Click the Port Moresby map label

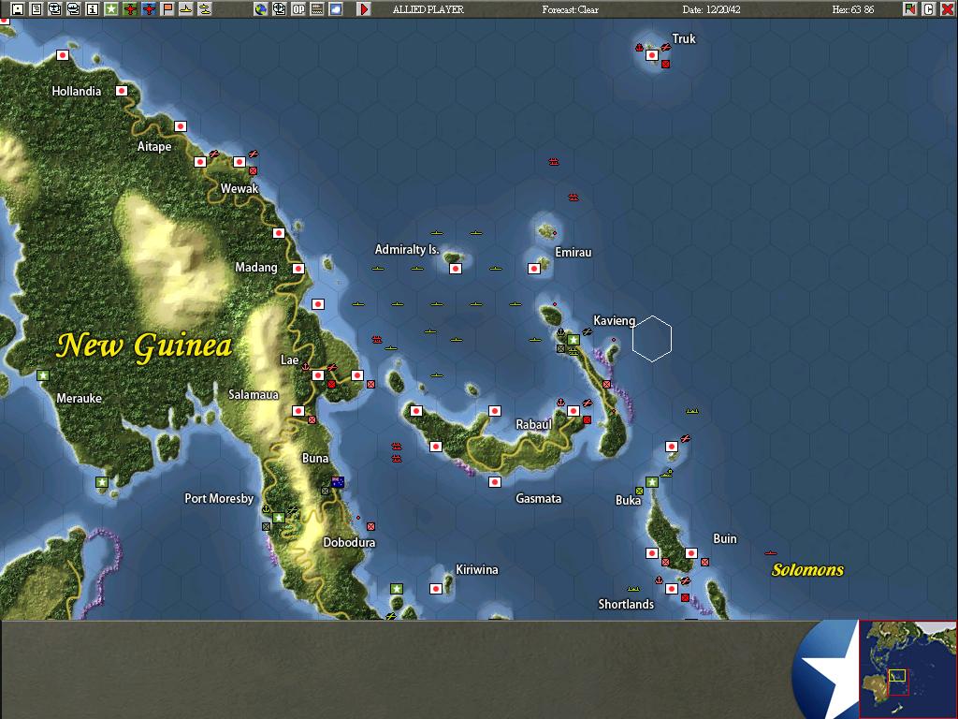tap(219, 498)
